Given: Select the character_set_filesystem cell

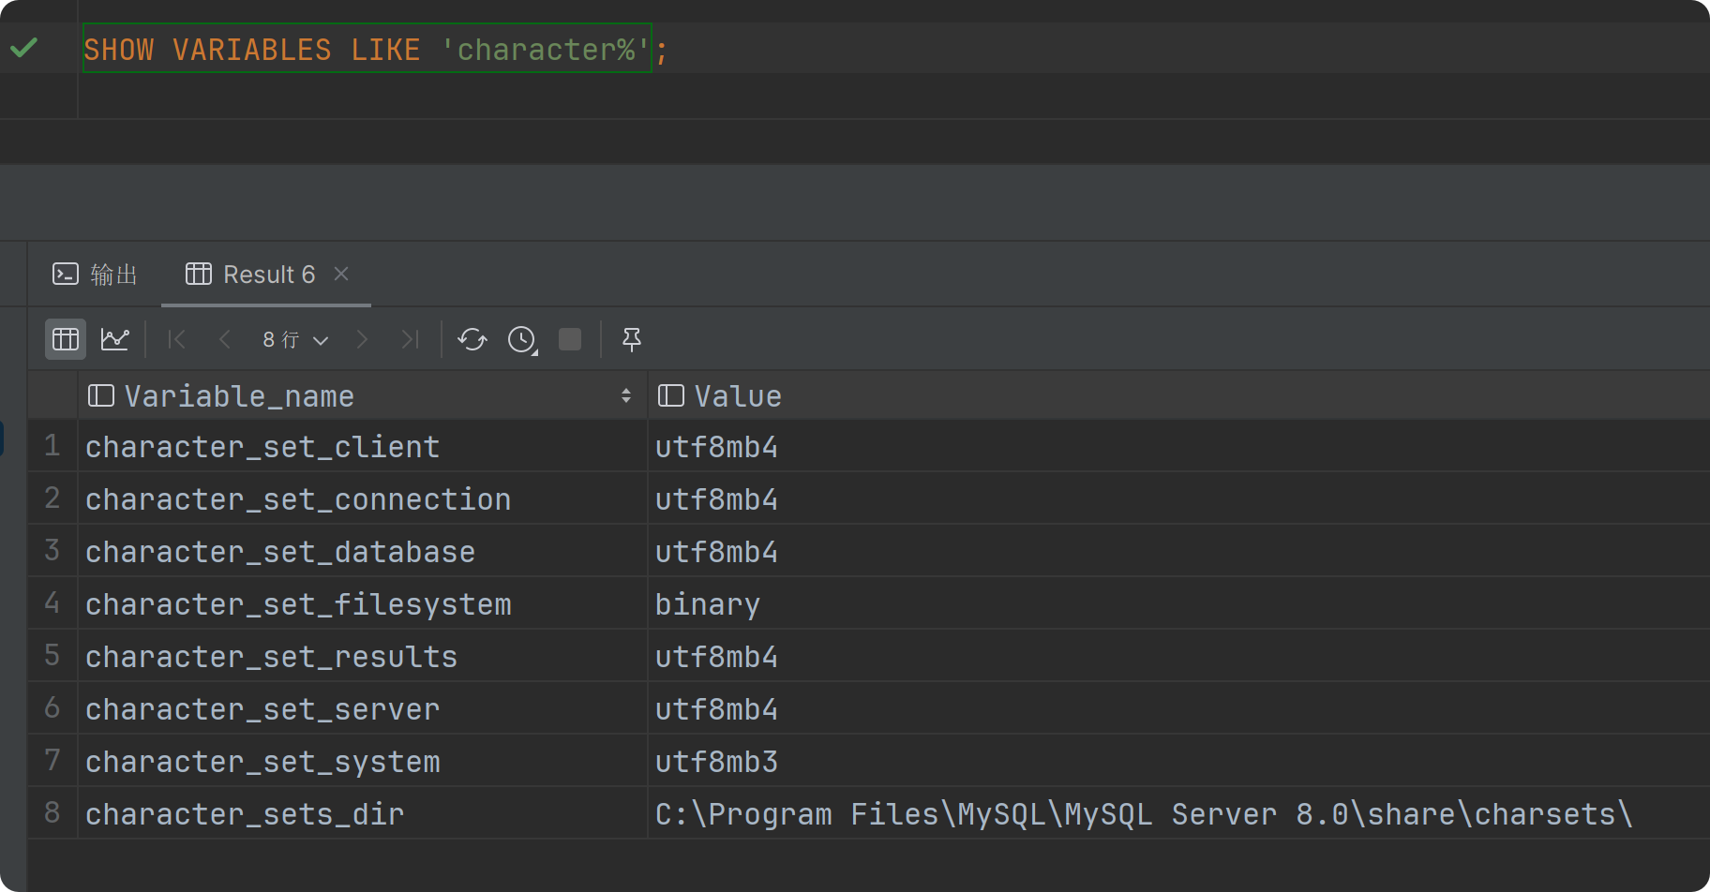Looking at the screenshot, I should click(x=298, y=604).
